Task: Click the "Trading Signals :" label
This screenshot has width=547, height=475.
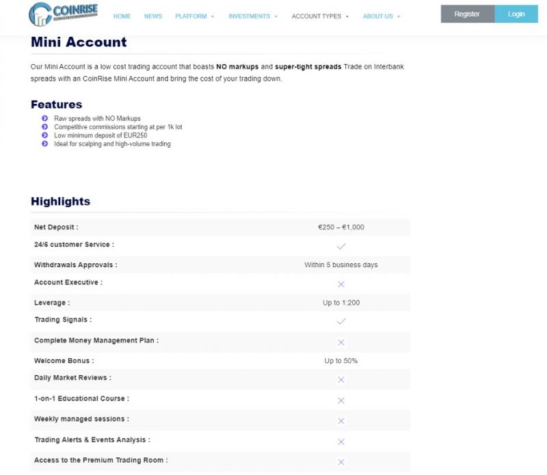Action: pyautogui.click(x=63, y=319)
